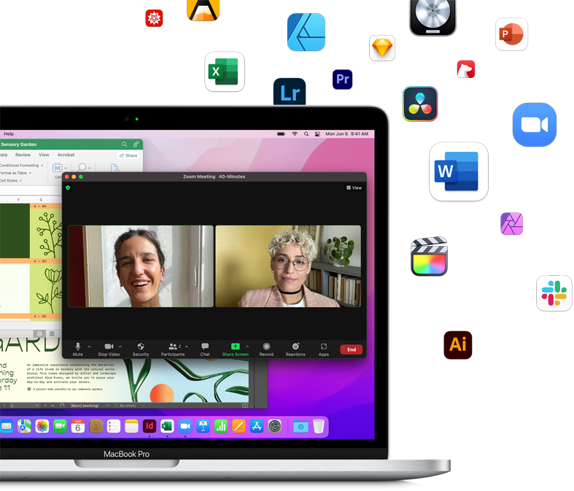Open Keynote from the Dock
The height and width of the screenshot is (491, 574).
203,426
